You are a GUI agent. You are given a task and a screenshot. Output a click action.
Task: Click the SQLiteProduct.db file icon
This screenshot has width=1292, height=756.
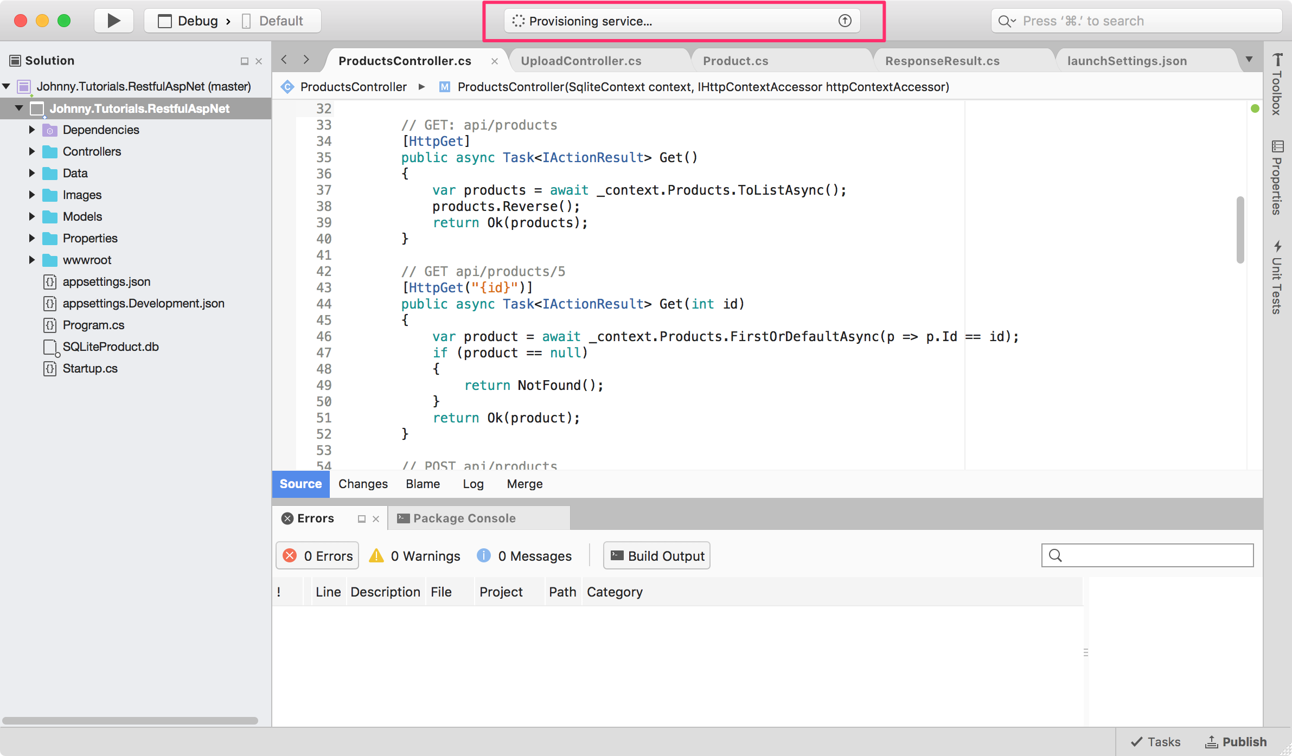[x=50, y=347]
